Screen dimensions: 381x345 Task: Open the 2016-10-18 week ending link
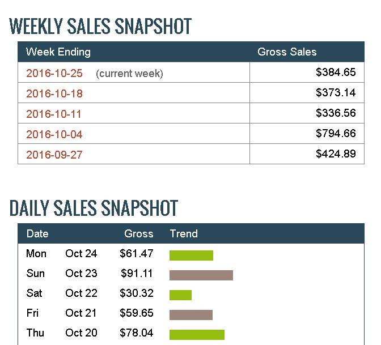point(54,93)
